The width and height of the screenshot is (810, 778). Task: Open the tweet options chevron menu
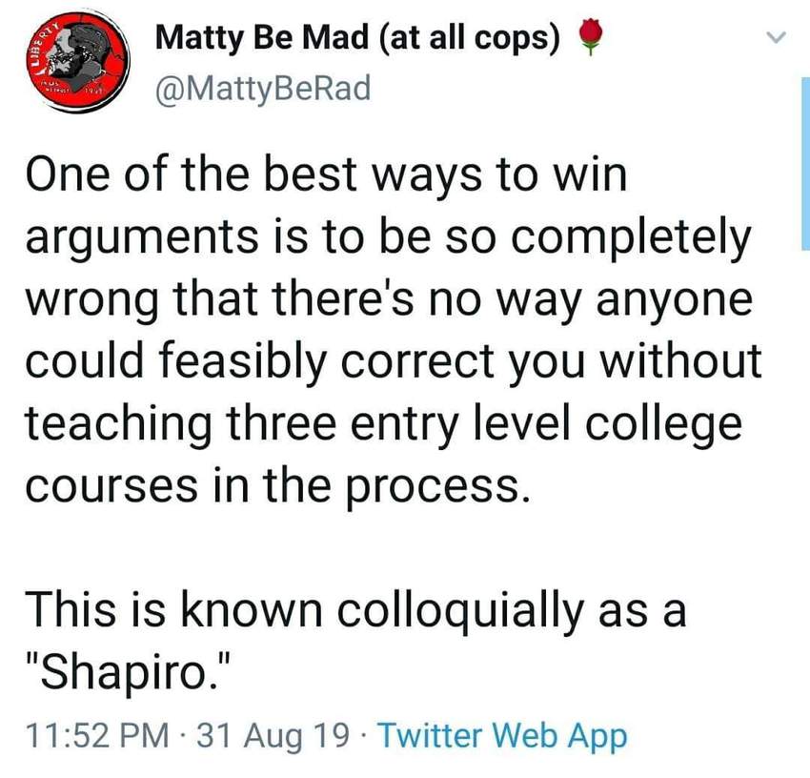[776, 36]
